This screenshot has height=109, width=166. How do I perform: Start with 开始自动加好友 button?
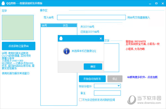(x=92, y=79)
